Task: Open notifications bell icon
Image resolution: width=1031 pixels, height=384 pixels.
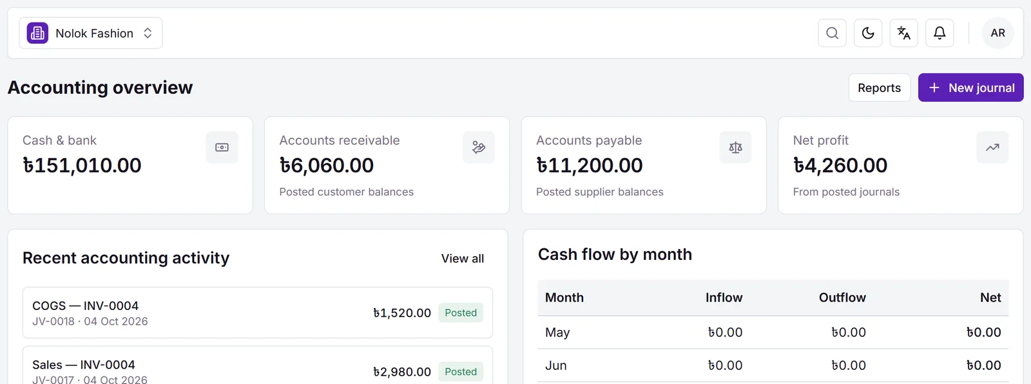Action: coord(939,33)
